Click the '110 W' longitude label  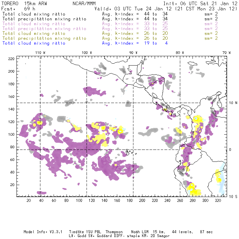tap(40, 53)
